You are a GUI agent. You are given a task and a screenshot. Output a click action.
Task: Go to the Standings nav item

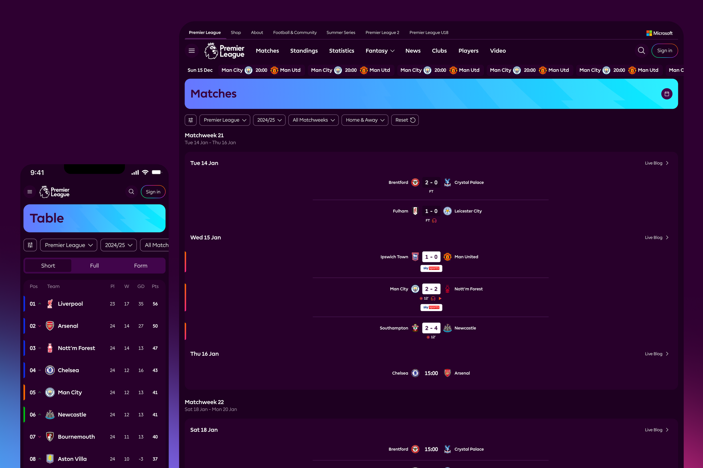pos(304,51)
